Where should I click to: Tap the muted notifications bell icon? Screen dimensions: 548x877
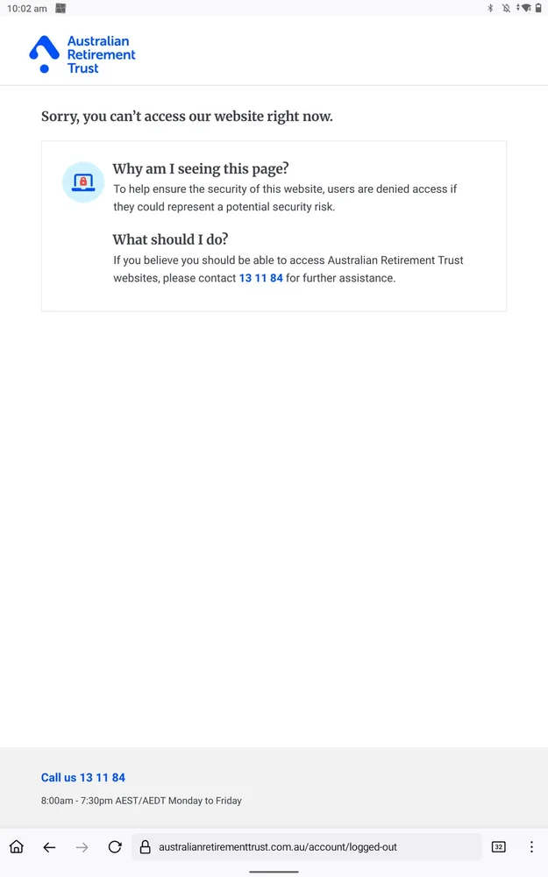[x=506, y=8]
